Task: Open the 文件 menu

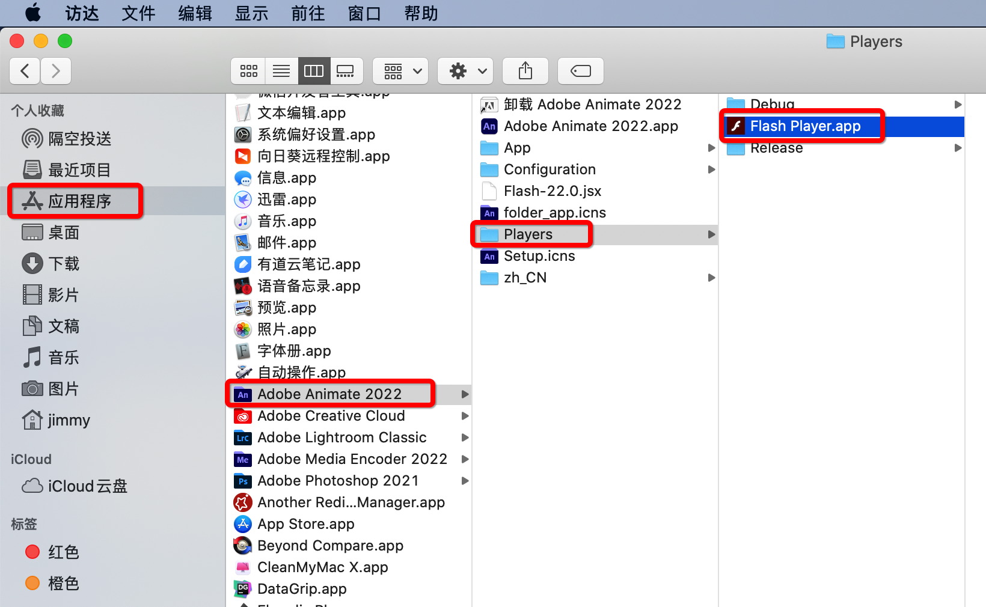Action: [x=138, y=13]
